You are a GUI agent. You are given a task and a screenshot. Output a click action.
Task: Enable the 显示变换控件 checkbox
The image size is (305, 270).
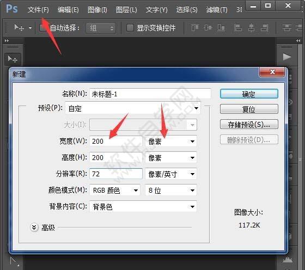(130, 28)
